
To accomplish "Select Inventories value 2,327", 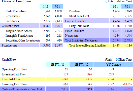I will (47, 21).
